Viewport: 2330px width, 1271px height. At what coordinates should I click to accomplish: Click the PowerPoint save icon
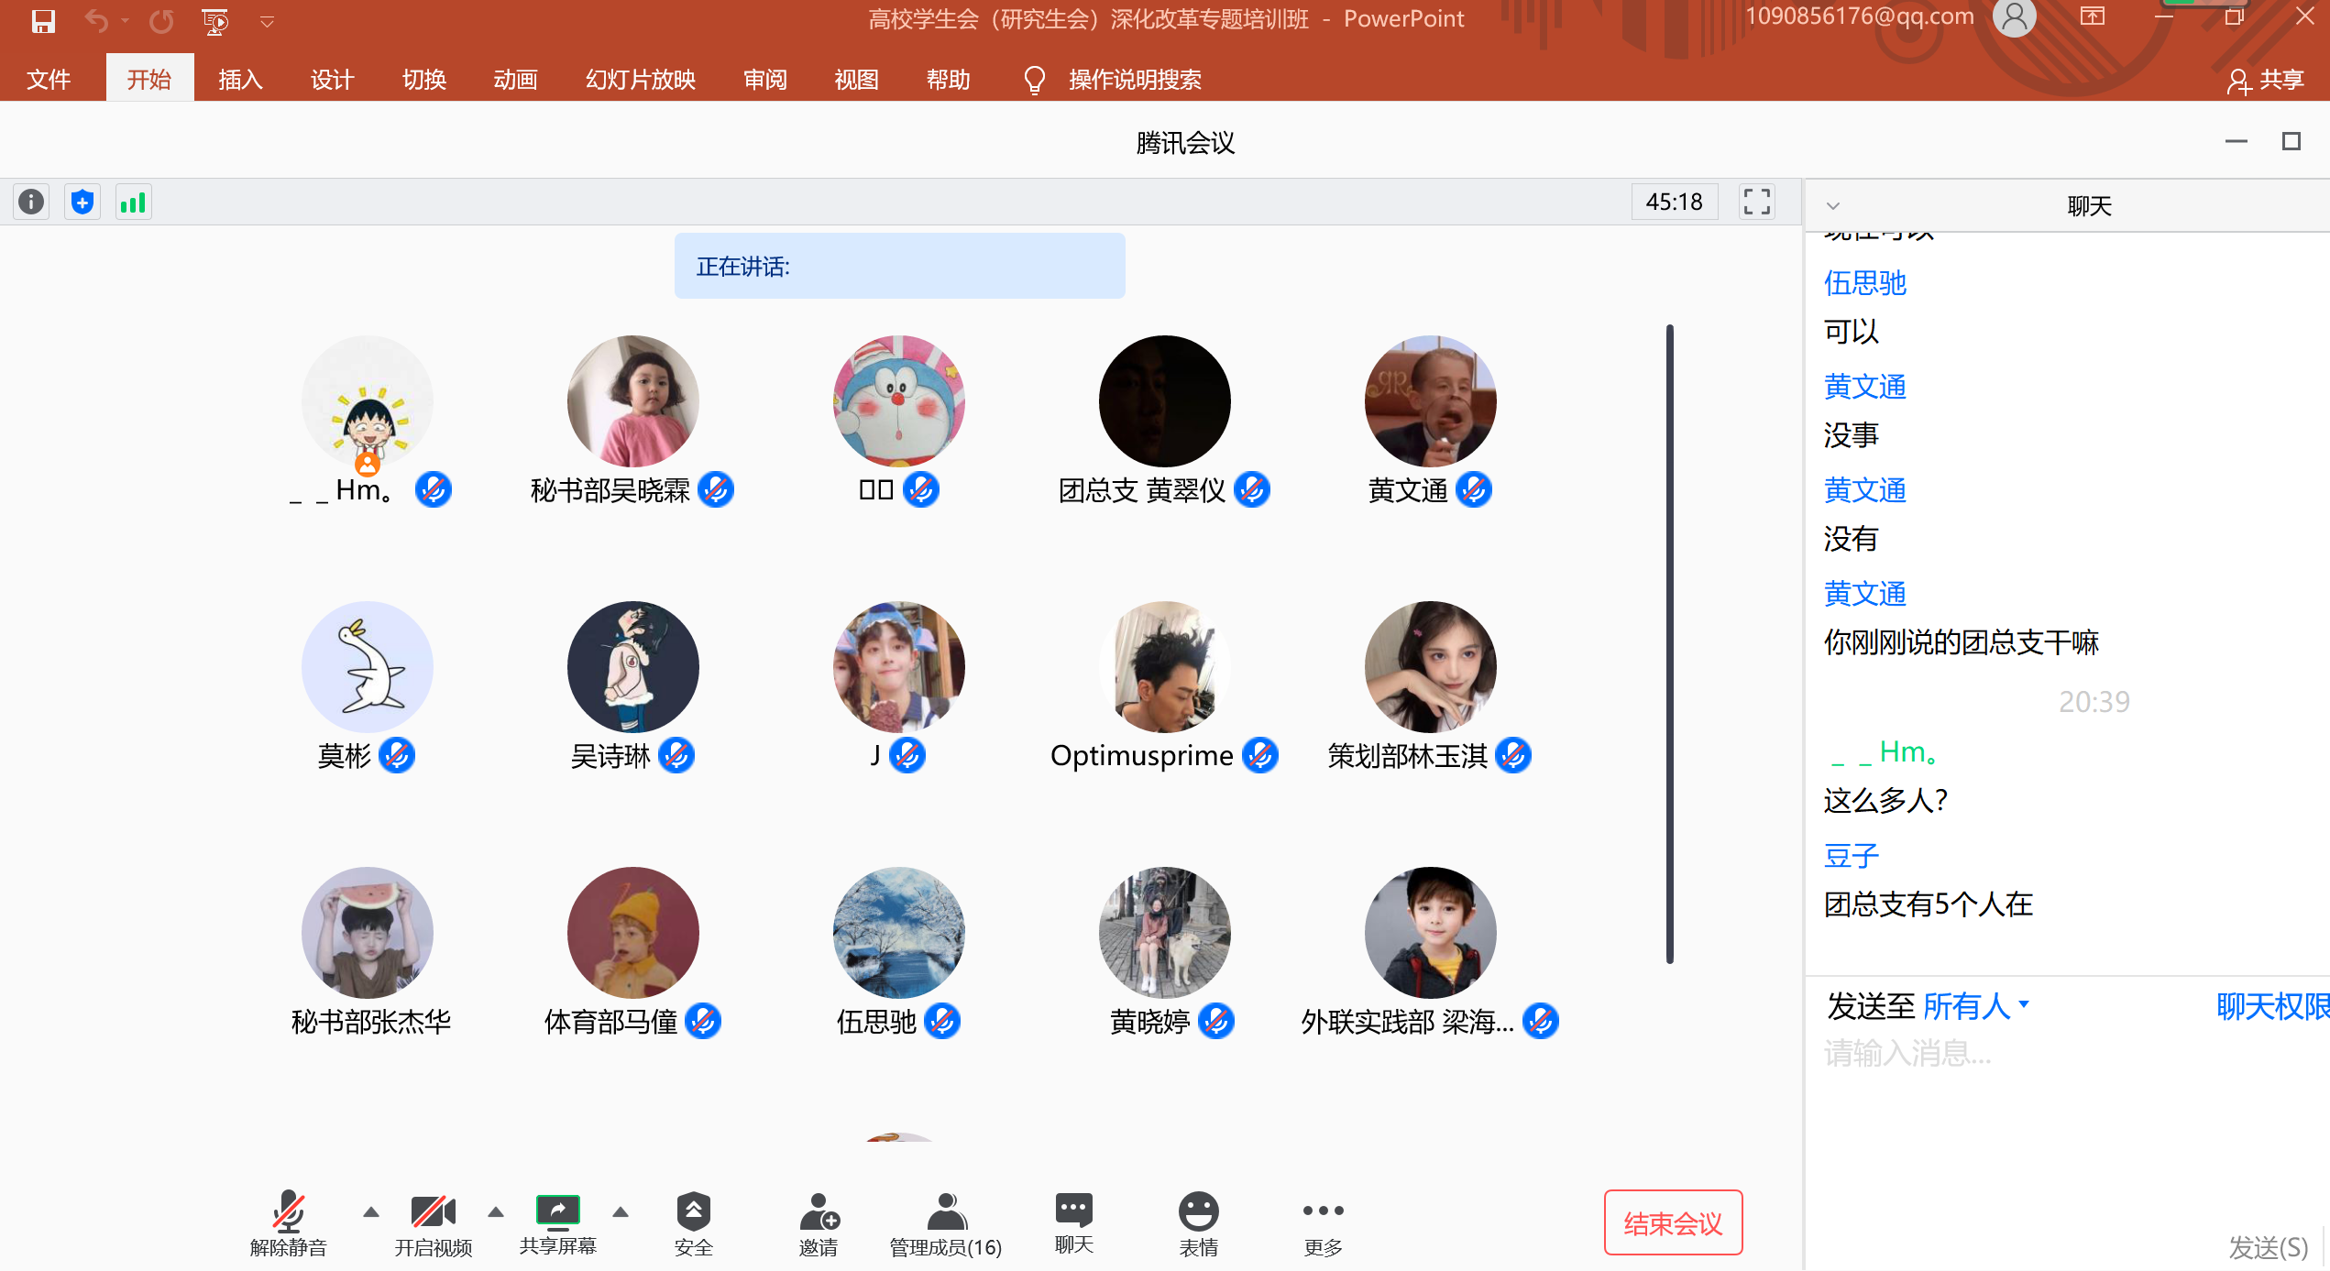43,20
